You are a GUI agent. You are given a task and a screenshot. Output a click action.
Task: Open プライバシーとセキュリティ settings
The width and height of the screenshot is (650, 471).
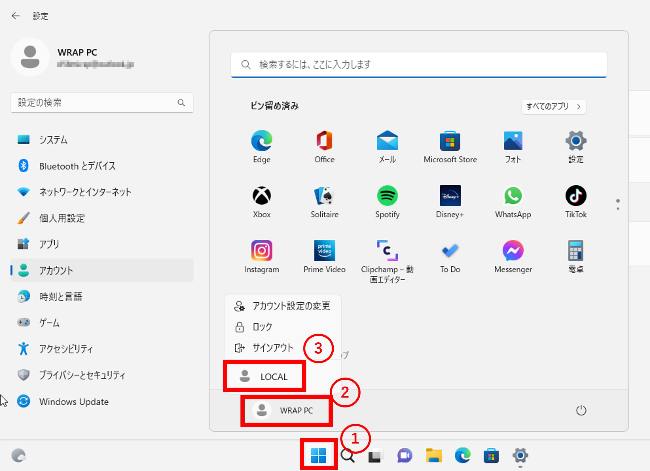102,375
